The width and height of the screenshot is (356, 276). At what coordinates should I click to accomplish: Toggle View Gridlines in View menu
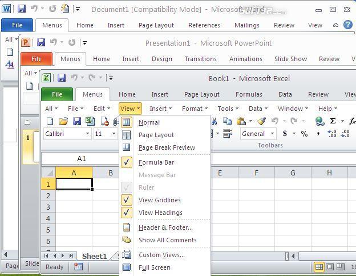click(165, 200)
